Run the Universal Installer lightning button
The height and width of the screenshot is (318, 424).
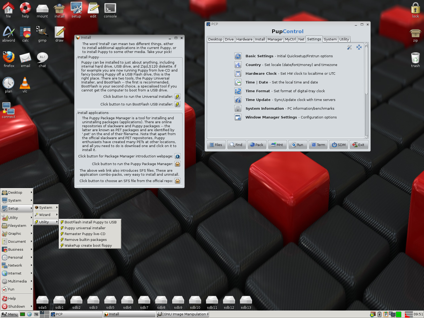(178, 97)
